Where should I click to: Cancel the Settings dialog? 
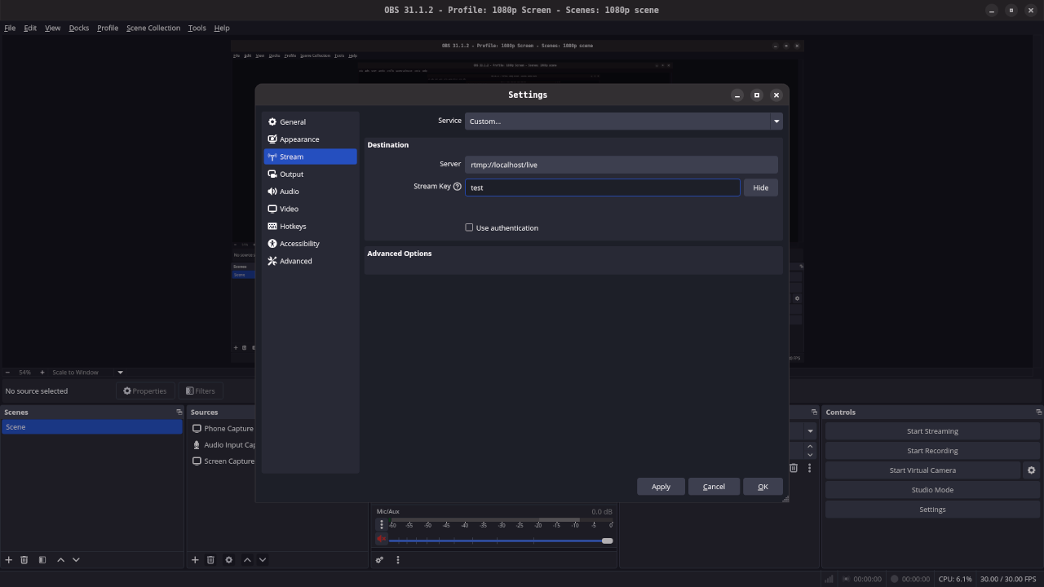[x=714, y=487]
